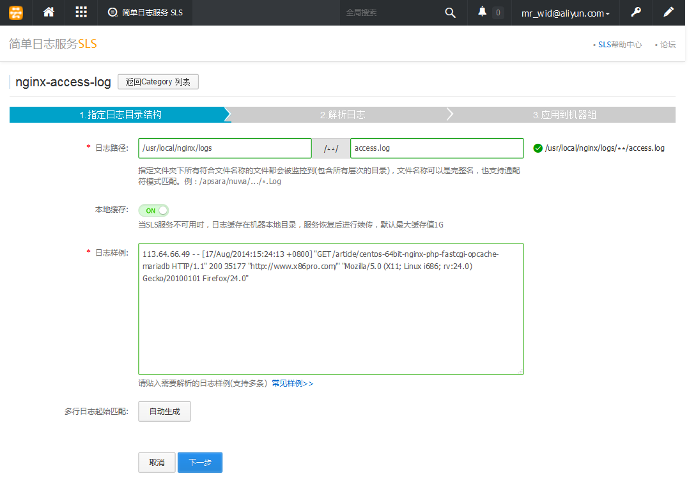This screenshot has height=487, width=689.
Task: Select step 3.应用到机器组 tab
Action: 564,114
